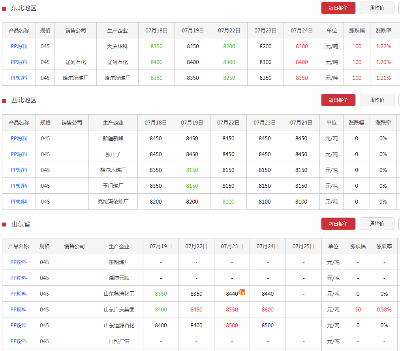Image resolution: width=400 pixels, height=351 pixels.
Task: Click red 8300 price in 大庆华科 row
Action: (302, 47)
